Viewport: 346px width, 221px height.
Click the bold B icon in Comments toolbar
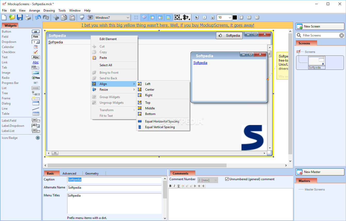point(170,186)
